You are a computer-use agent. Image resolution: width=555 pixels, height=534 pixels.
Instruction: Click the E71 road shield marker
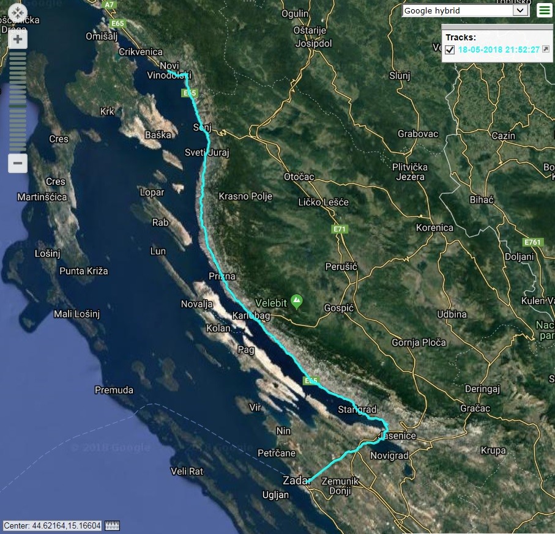coord(340,229)
